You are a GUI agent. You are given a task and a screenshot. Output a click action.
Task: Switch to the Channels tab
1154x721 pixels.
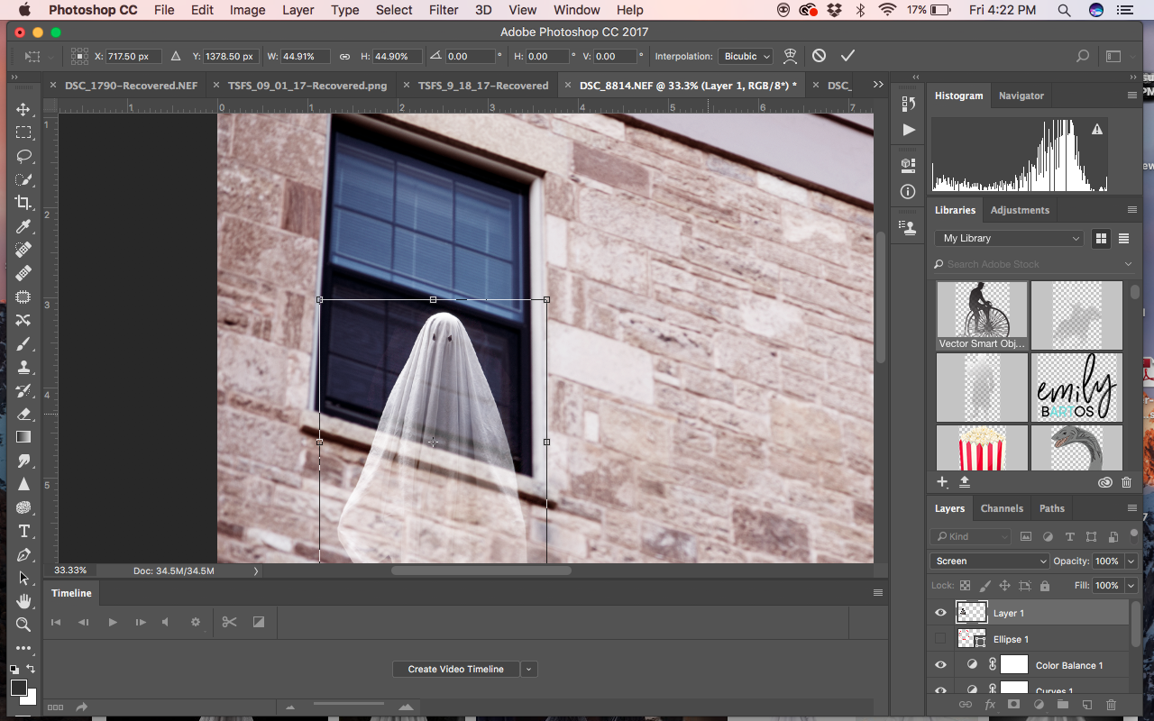1002,508
